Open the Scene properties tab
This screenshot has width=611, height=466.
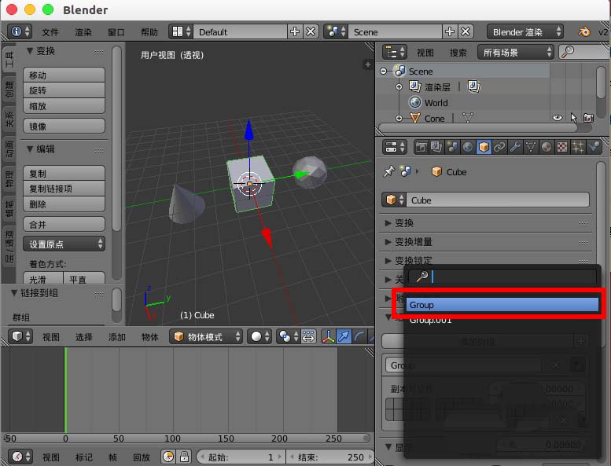(x=452, y=147)
